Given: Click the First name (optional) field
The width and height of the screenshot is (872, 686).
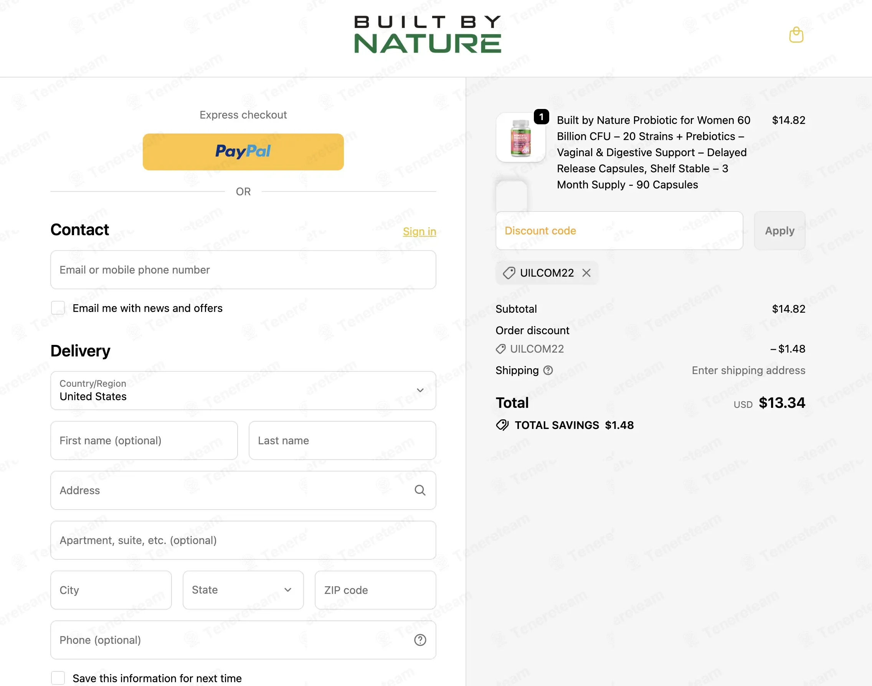Looking at the screenshot, I should 144,440.
